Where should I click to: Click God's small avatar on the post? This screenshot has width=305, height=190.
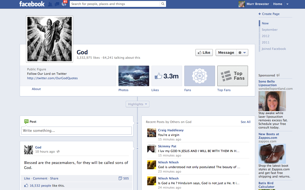pos(29,150)
